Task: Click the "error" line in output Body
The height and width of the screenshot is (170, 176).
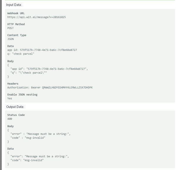Action: tap(40, 134)
